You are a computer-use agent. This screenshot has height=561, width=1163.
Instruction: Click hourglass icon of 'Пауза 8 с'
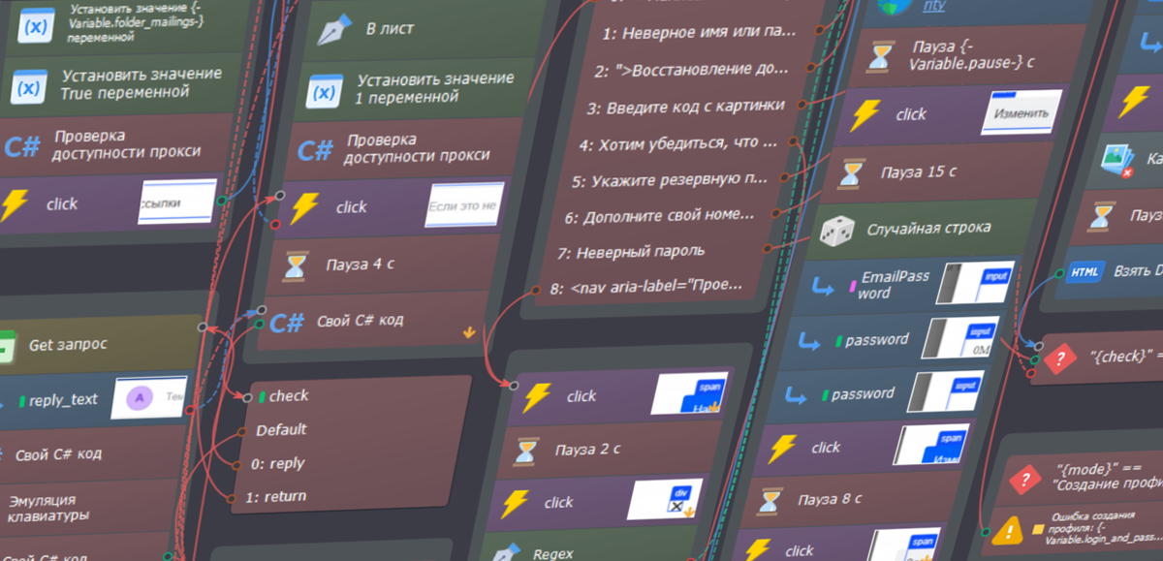[769, 501]
